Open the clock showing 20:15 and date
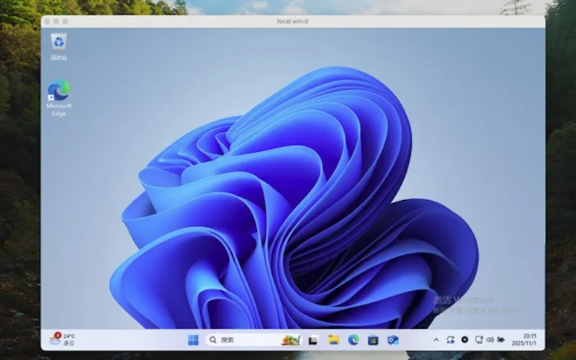 click(524, 340)
